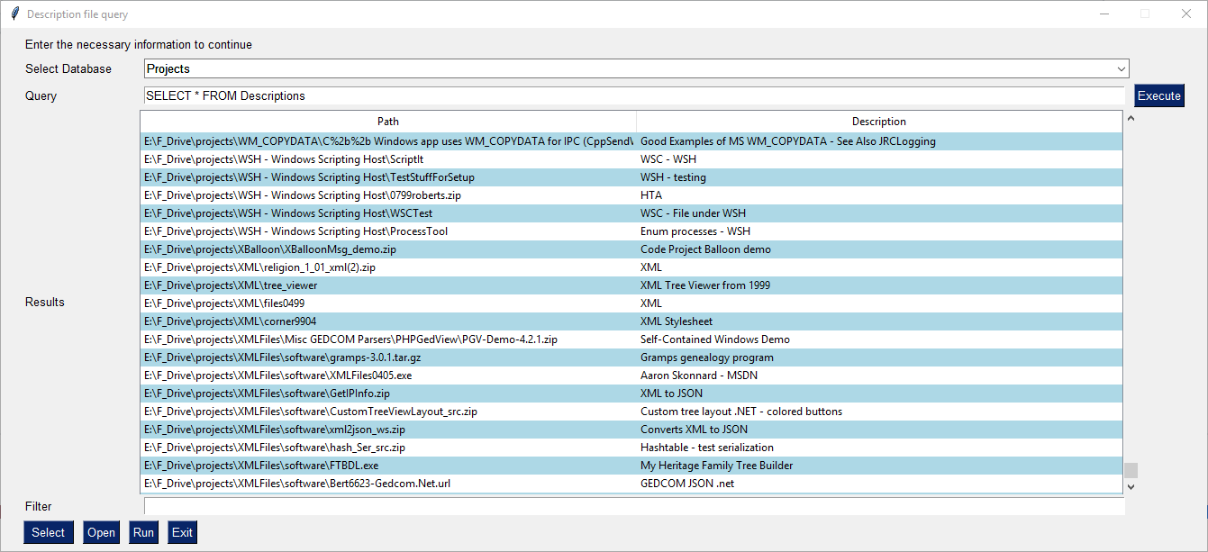The height and width of the screenshot is (552, 1208).
Task: Click the vertical scrollbar thumb
Action: coord(1131,468)
